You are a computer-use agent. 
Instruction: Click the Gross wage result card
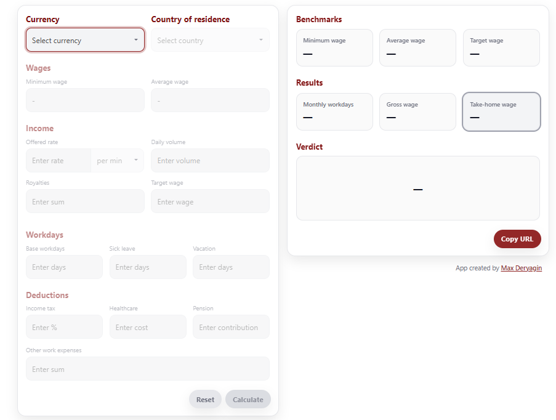click(417, 111)
